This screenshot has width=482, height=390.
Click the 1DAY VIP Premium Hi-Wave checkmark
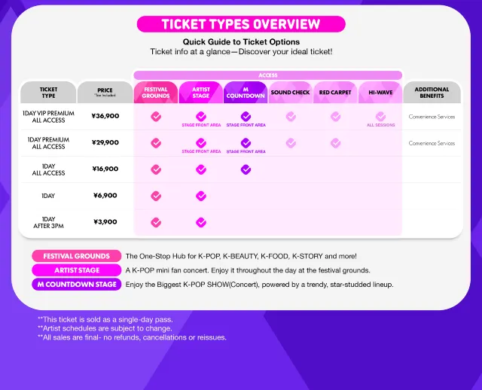pos(380,117)
